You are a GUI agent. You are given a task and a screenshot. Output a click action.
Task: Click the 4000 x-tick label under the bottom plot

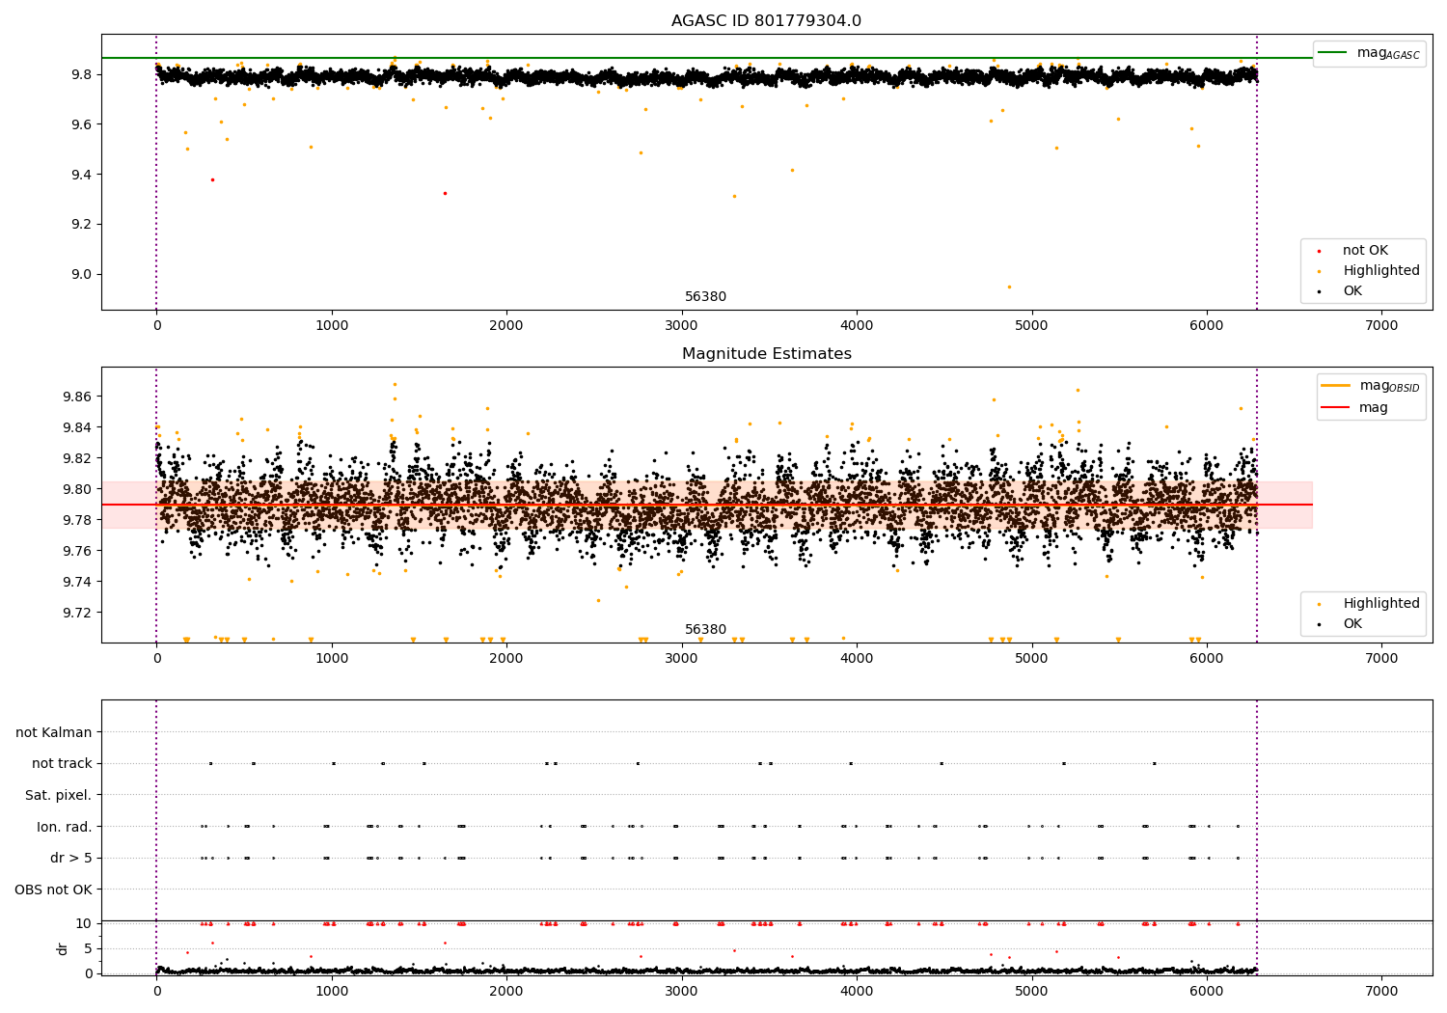(857, 993)
